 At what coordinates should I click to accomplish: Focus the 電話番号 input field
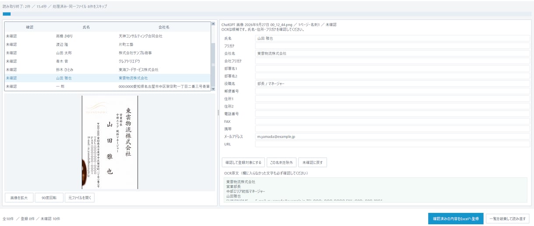392,114
